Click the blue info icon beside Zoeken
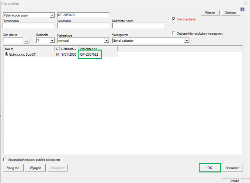250x183 pixels. [243, 10]
